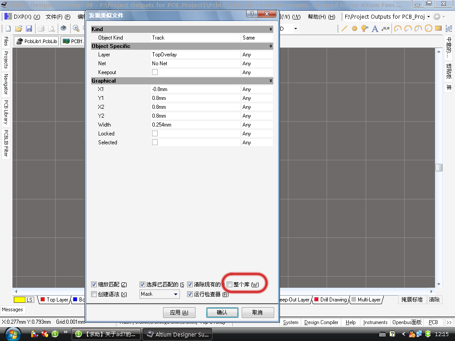Toggle the 清除现有的 checkbox

coord(190,285)
